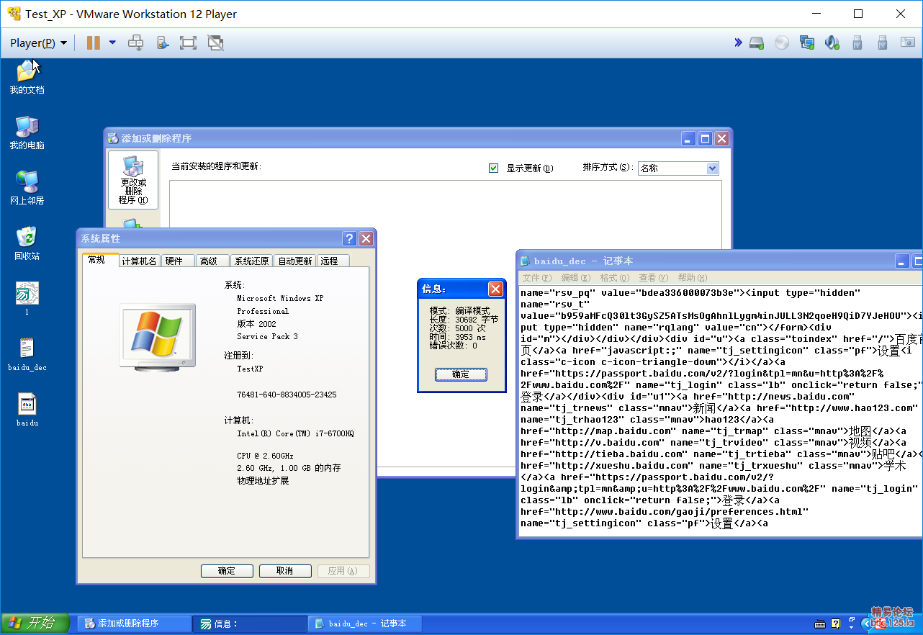Select the 网上邻居 desktop icon
923x635 pixels.
tap(27, 189)
